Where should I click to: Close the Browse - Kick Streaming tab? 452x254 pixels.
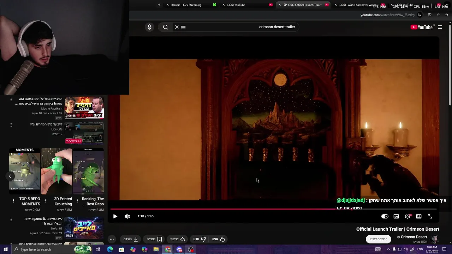[x=168, y=5]
